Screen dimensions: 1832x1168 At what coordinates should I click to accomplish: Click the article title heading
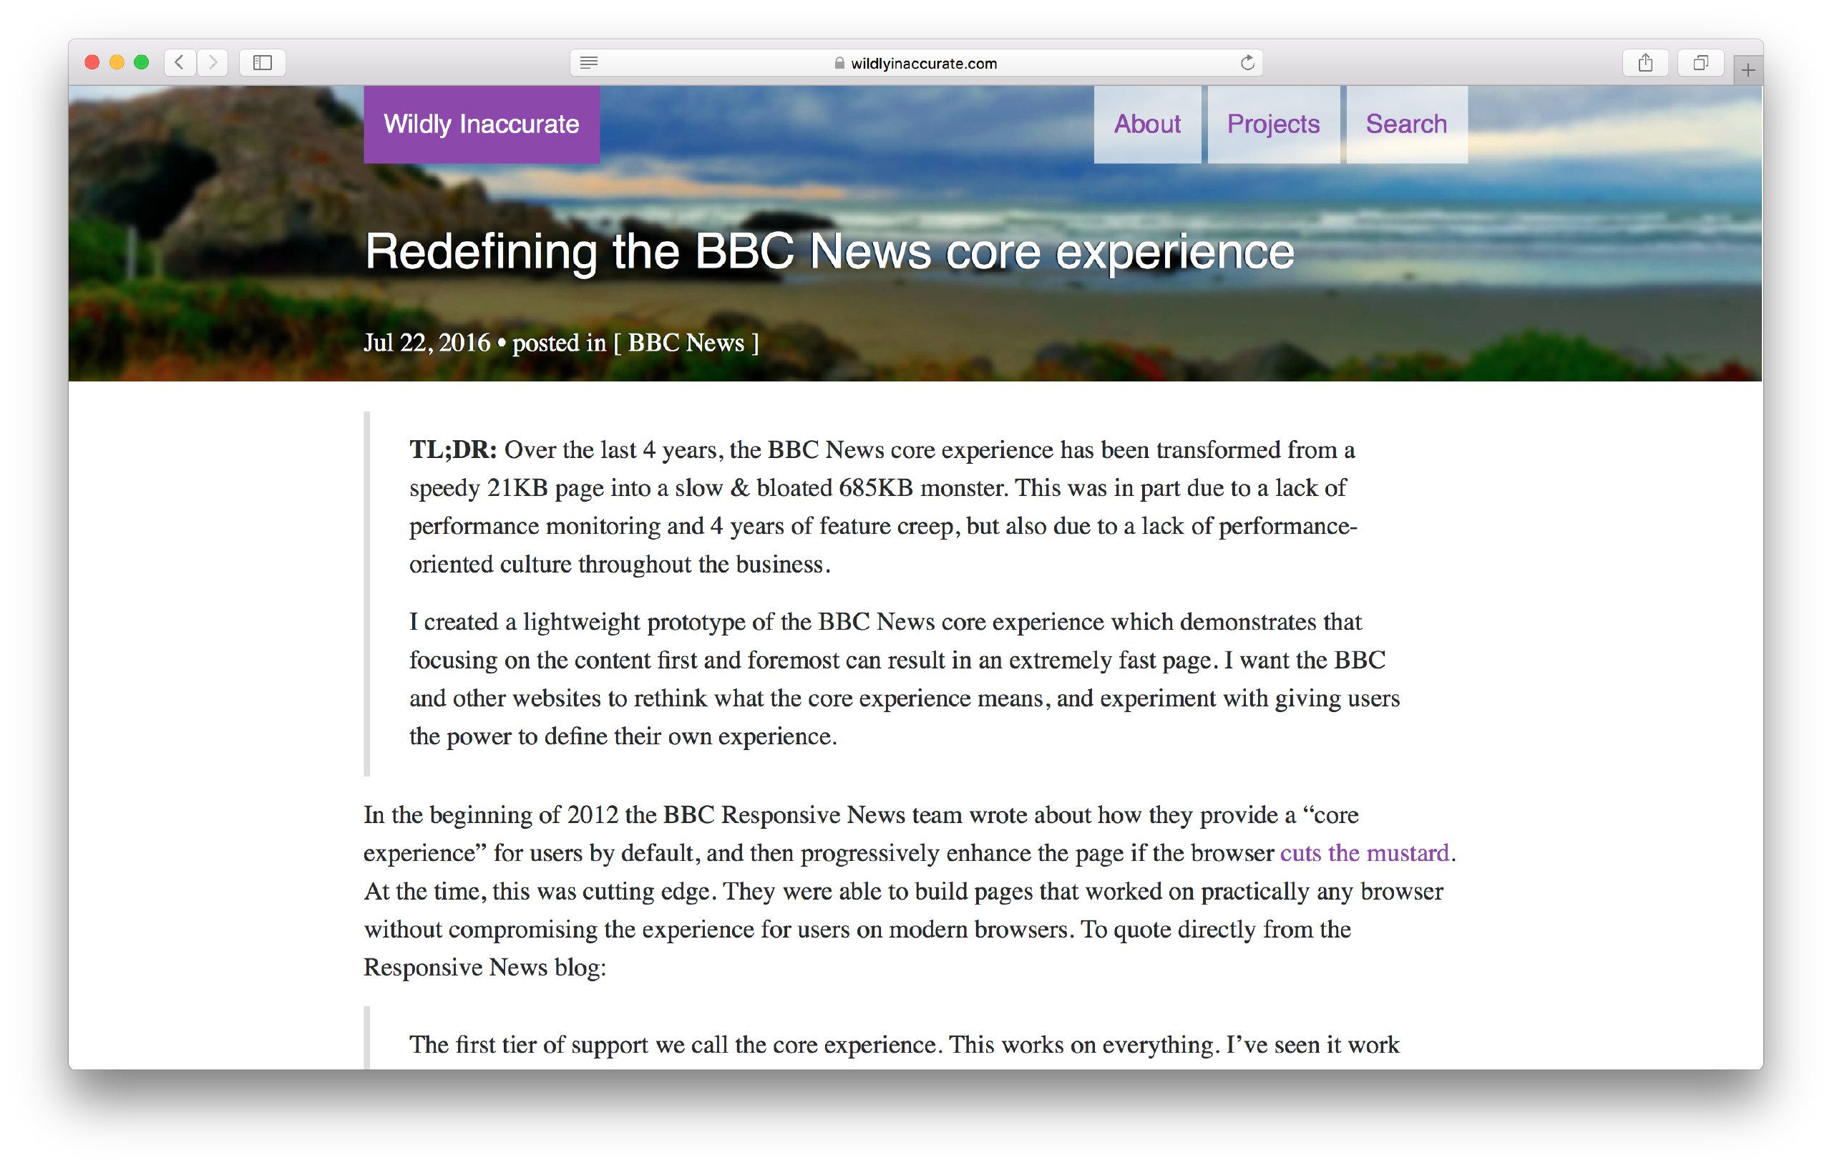[x=829, y=252]
